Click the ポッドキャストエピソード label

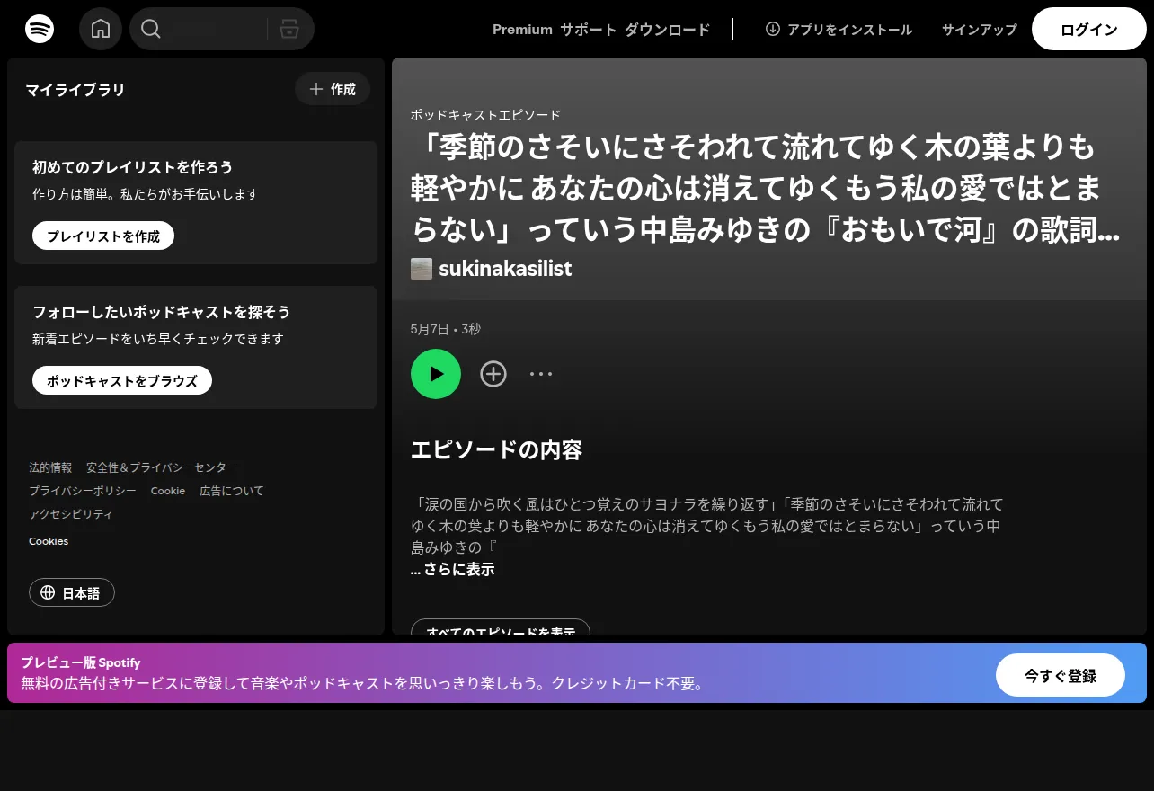(485, 115)
